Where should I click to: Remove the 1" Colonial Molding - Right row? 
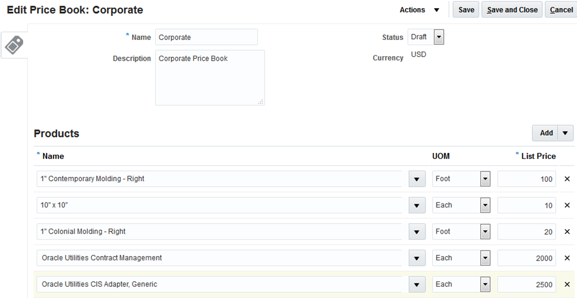(x=567, y=231)
